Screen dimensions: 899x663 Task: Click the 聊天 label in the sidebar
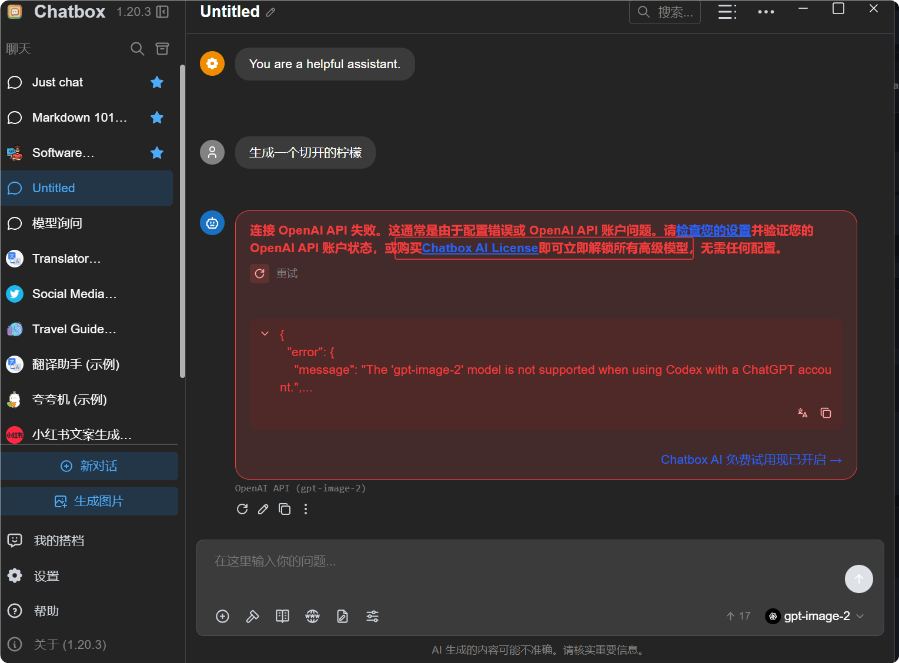tap(18, 49)
